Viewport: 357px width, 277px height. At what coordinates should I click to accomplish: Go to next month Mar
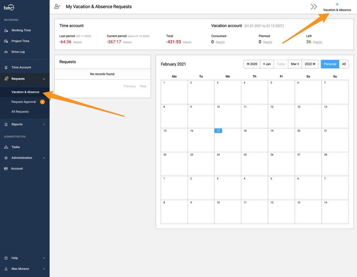pos(295,64)
